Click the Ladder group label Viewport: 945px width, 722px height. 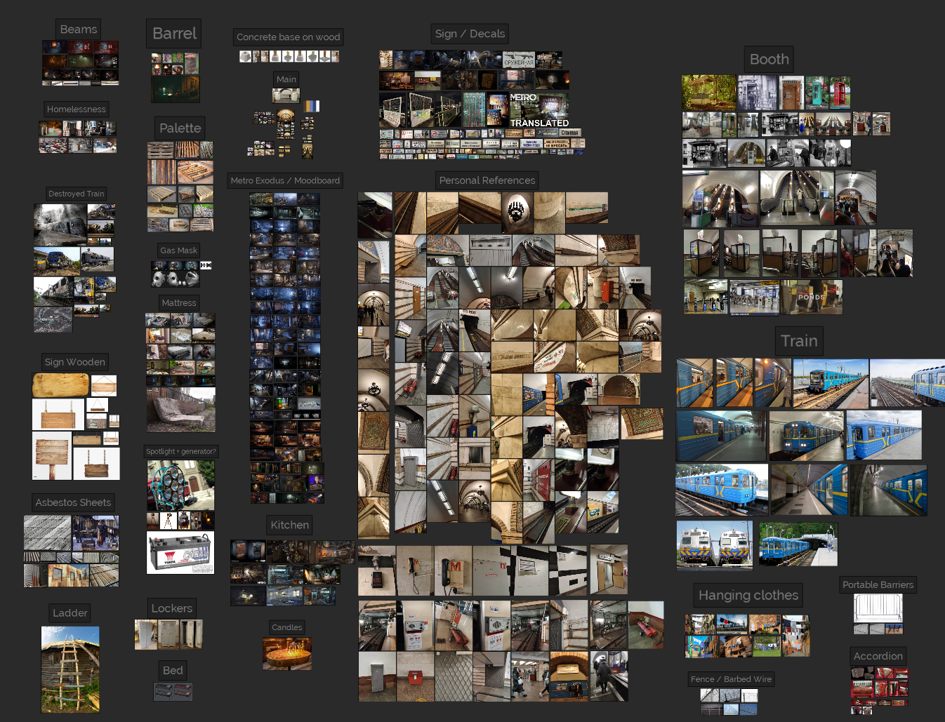[70, 613]
